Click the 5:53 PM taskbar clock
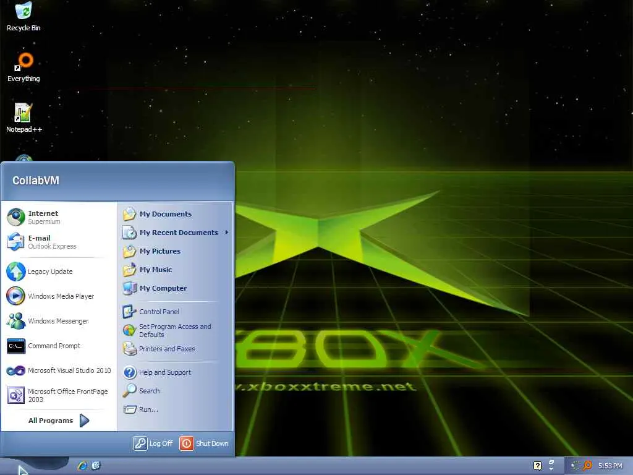 coord(610,466)
